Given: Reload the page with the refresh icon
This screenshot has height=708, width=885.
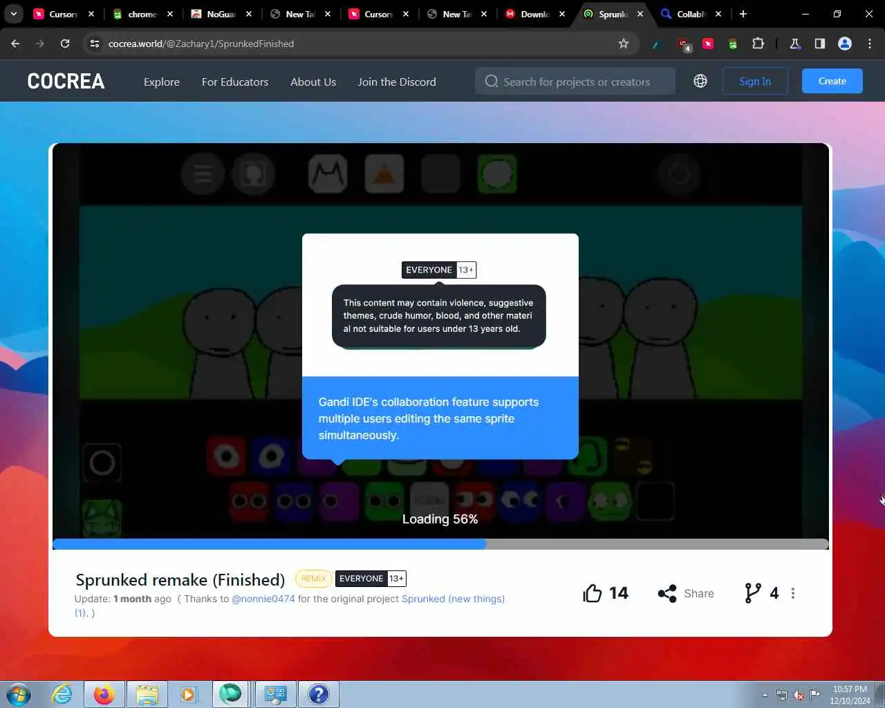Looking at the screenshot, I should tap(65, 44).
